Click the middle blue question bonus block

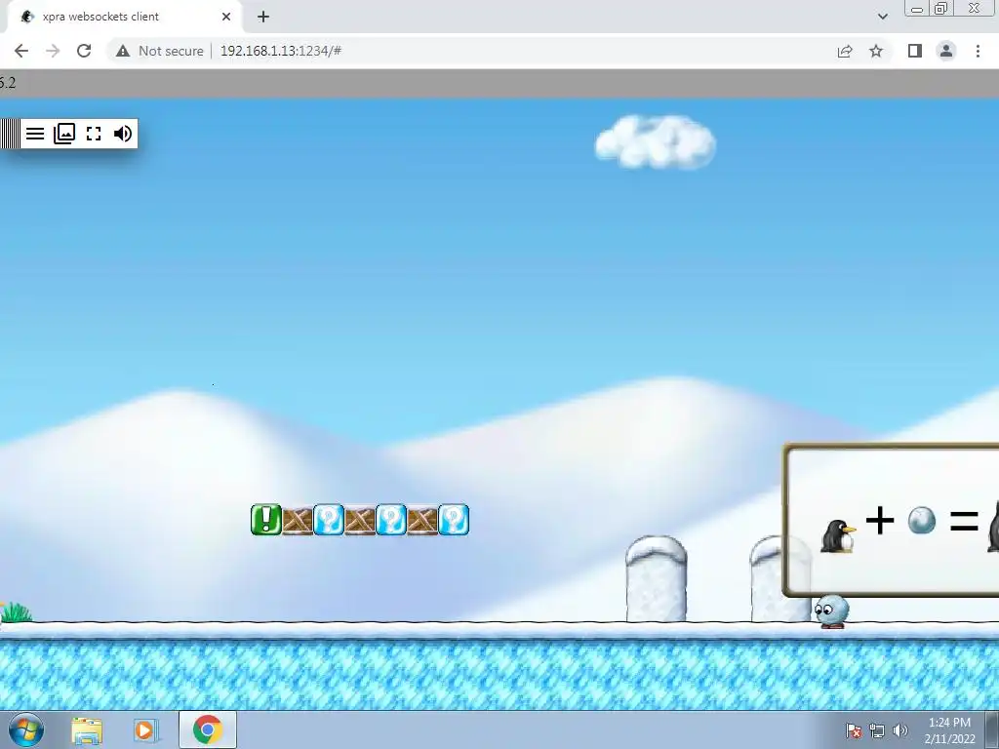pos(391,520)
